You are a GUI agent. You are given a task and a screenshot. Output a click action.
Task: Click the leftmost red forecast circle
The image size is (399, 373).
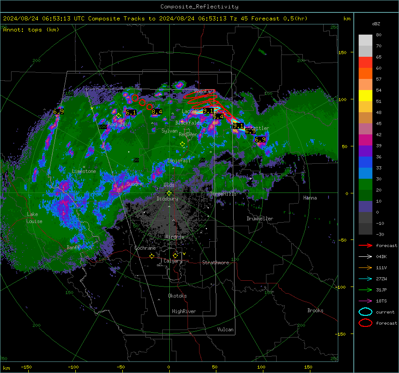tap(135, 98)
